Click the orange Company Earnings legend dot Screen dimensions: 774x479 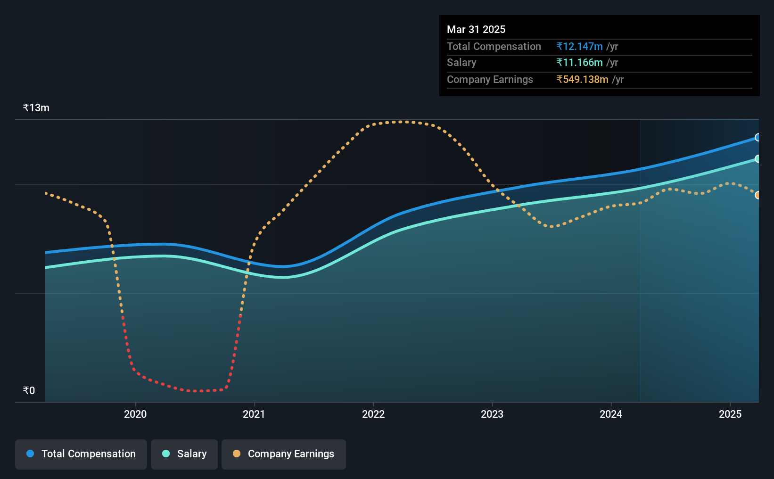click(x=237, y=454)
